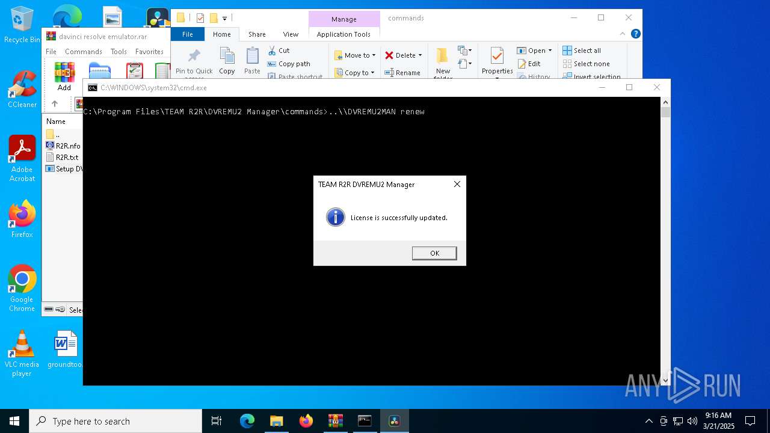This screenshot has height=433, width=770.
Task: Expand the Open dropdown arrow
Action: (x=550, y=51)
